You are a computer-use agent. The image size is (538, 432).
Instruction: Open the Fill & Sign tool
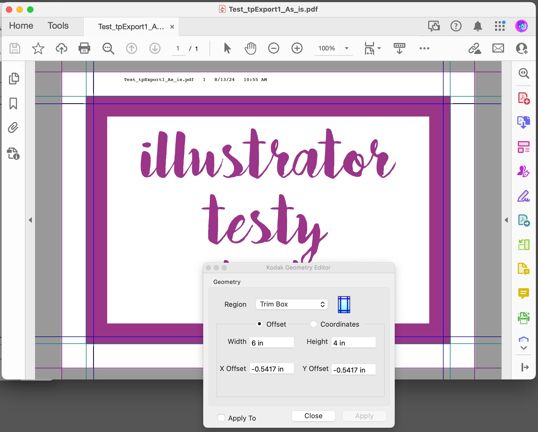tap(523, 196)
